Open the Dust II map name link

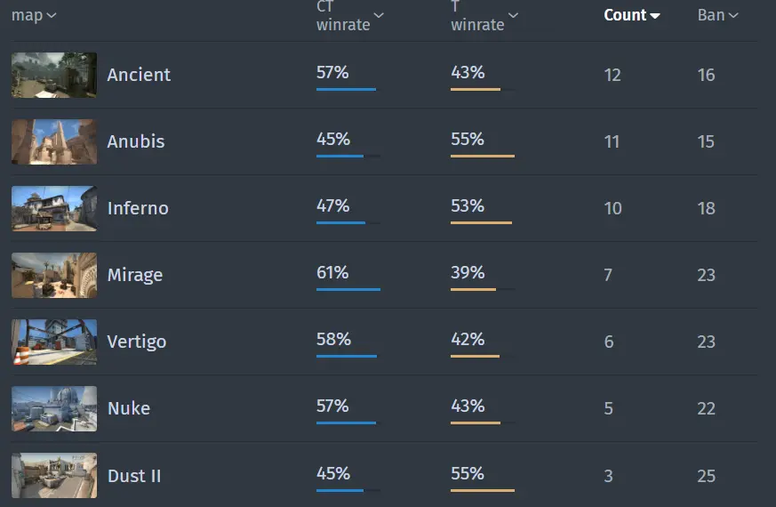(x=134, y=476)
